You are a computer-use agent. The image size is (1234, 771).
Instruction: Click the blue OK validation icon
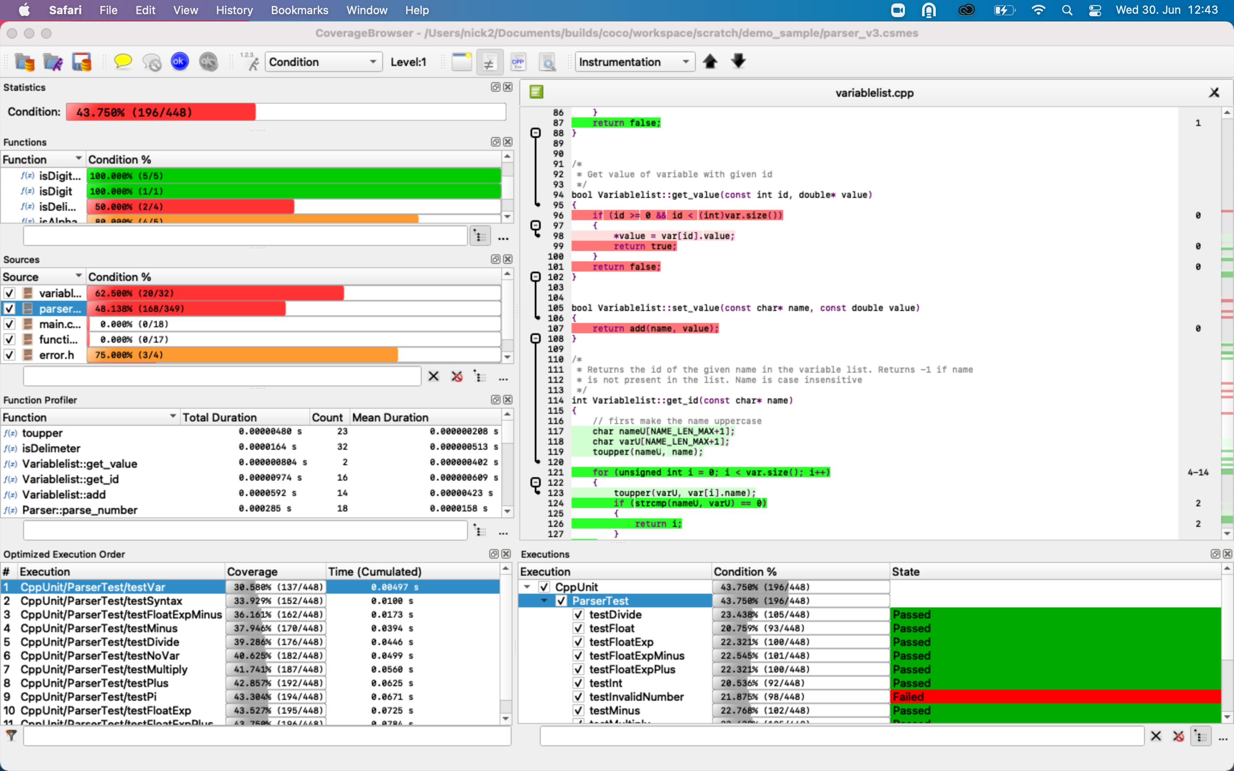pyautogui.click(x=180, y=62)
